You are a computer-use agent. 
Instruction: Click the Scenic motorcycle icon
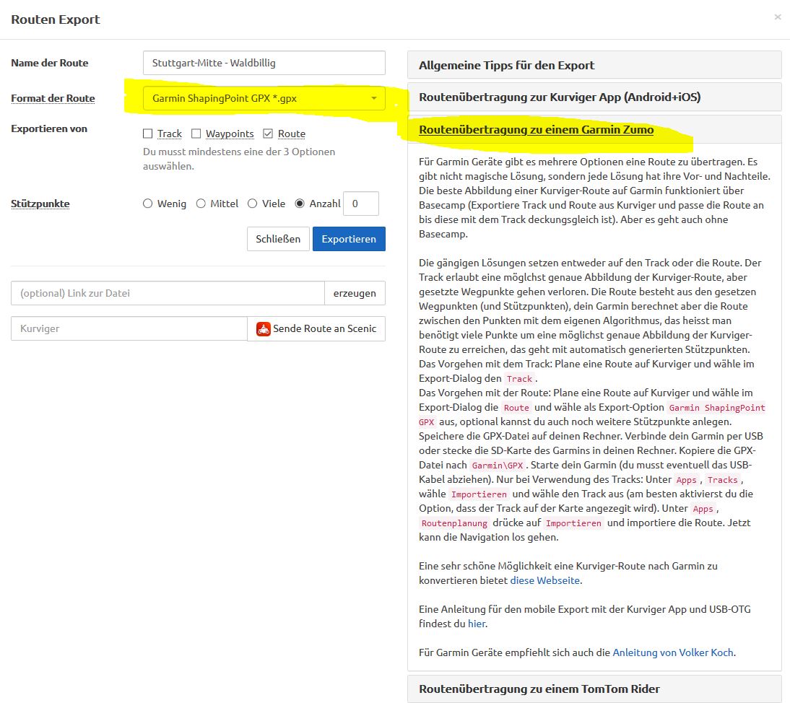(x=264, y=328)
